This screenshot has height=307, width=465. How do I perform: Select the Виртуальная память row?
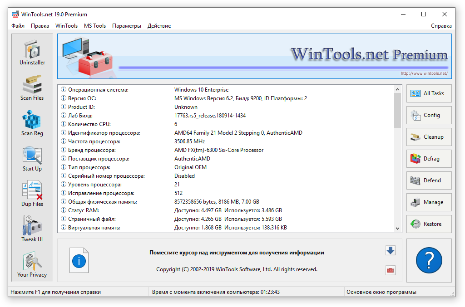[227, 228]
